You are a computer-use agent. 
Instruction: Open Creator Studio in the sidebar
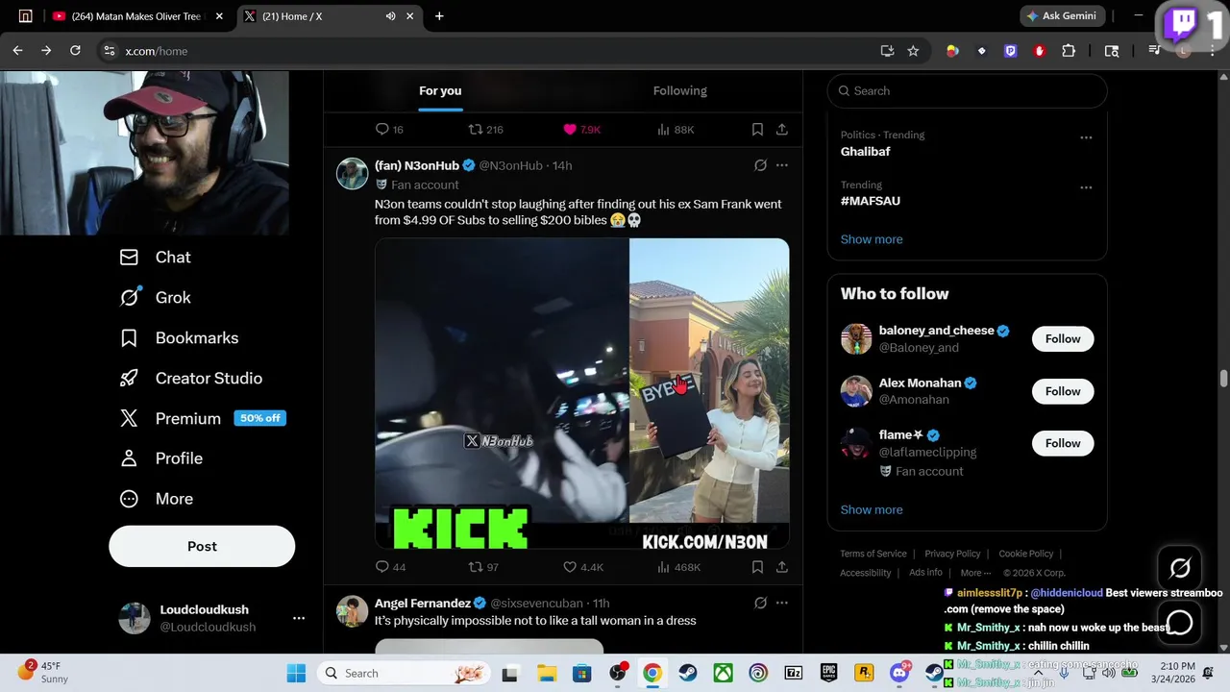[190, 379]
